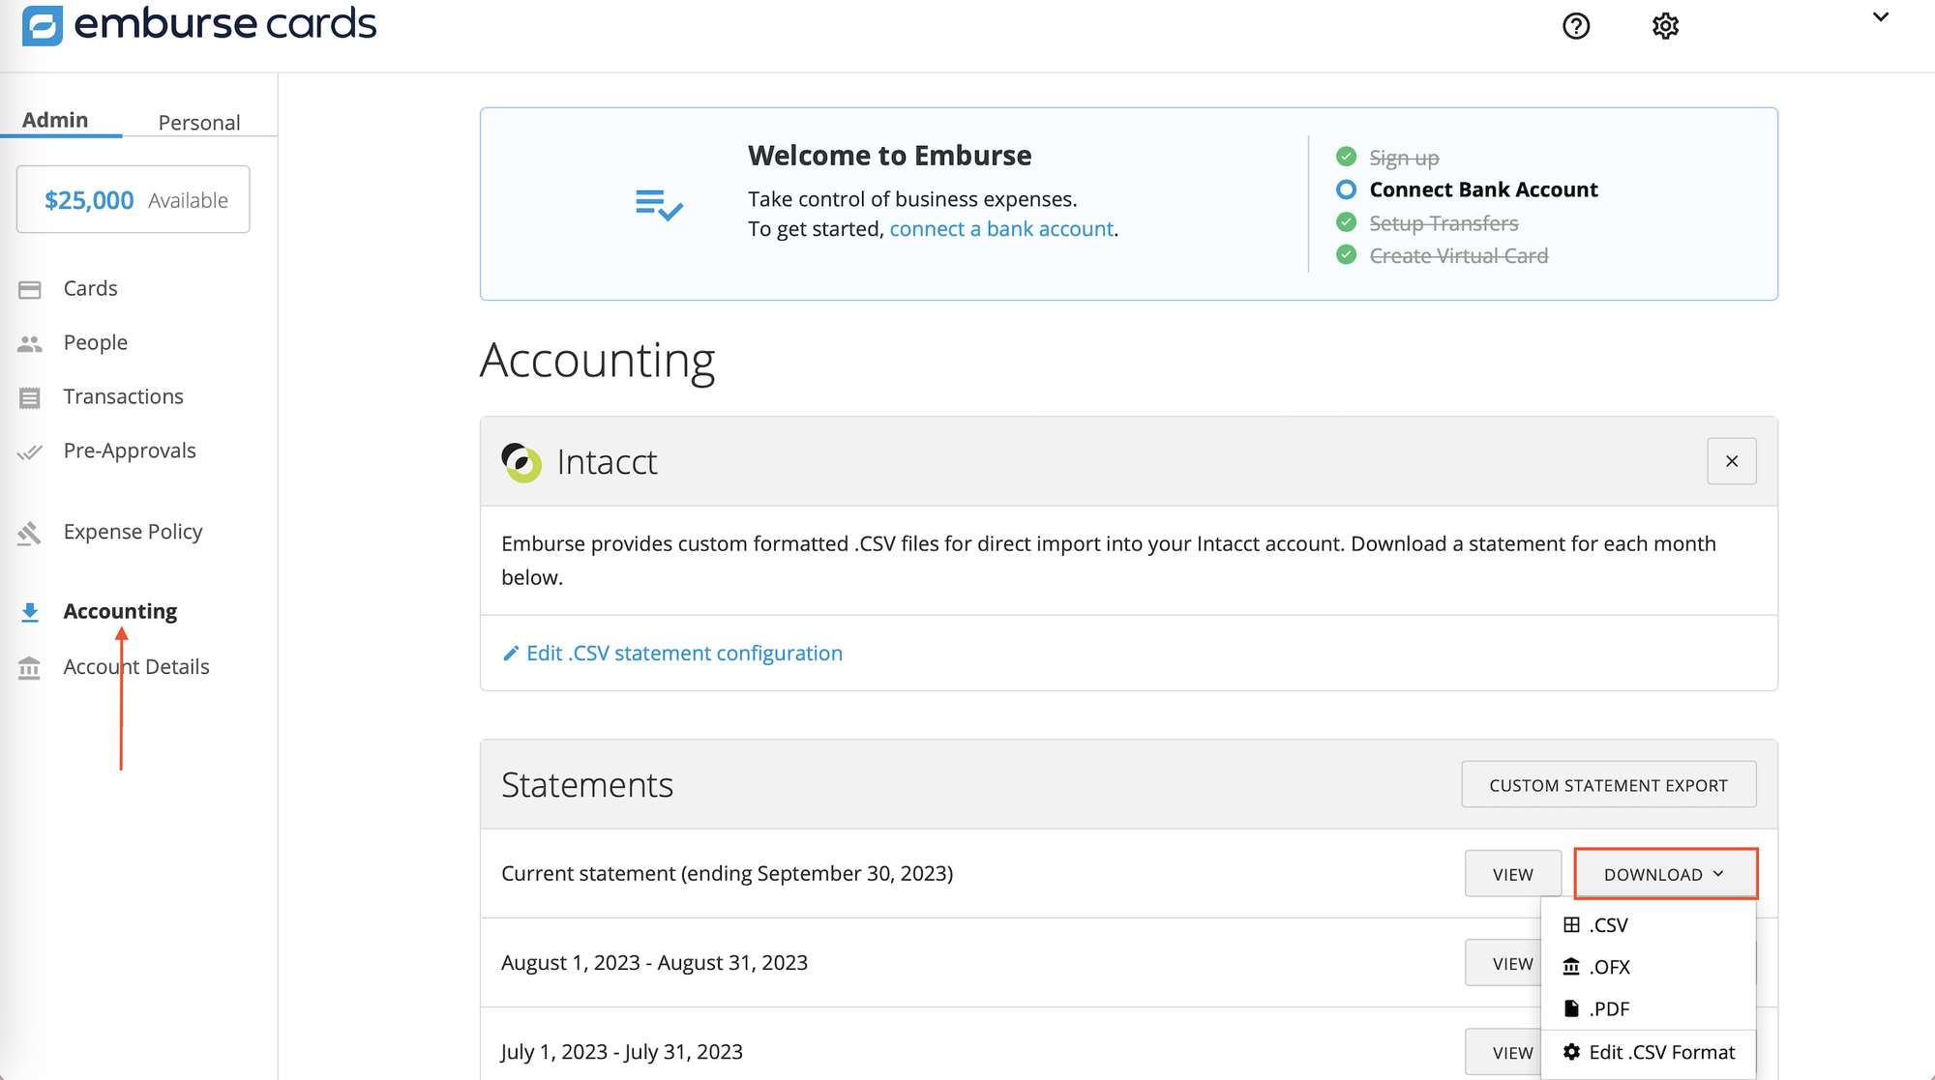This screenshot has width=1935, height=1080.
Task: Expand the DOWNLOAD options dropdown
Action: pyautogui.click(x=1664, y=873)
